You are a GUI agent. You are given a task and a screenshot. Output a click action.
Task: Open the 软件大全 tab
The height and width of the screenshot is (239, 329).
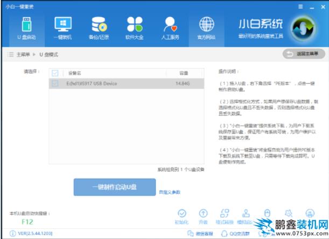click(x=135, y=29)
